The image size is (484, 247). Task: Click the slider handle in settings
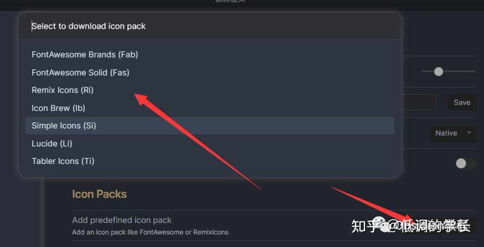pos(438,71)
